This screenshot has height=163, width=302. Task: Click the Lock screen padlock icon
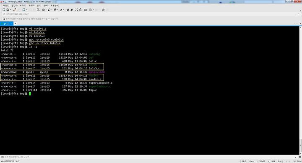coord(80,10)
